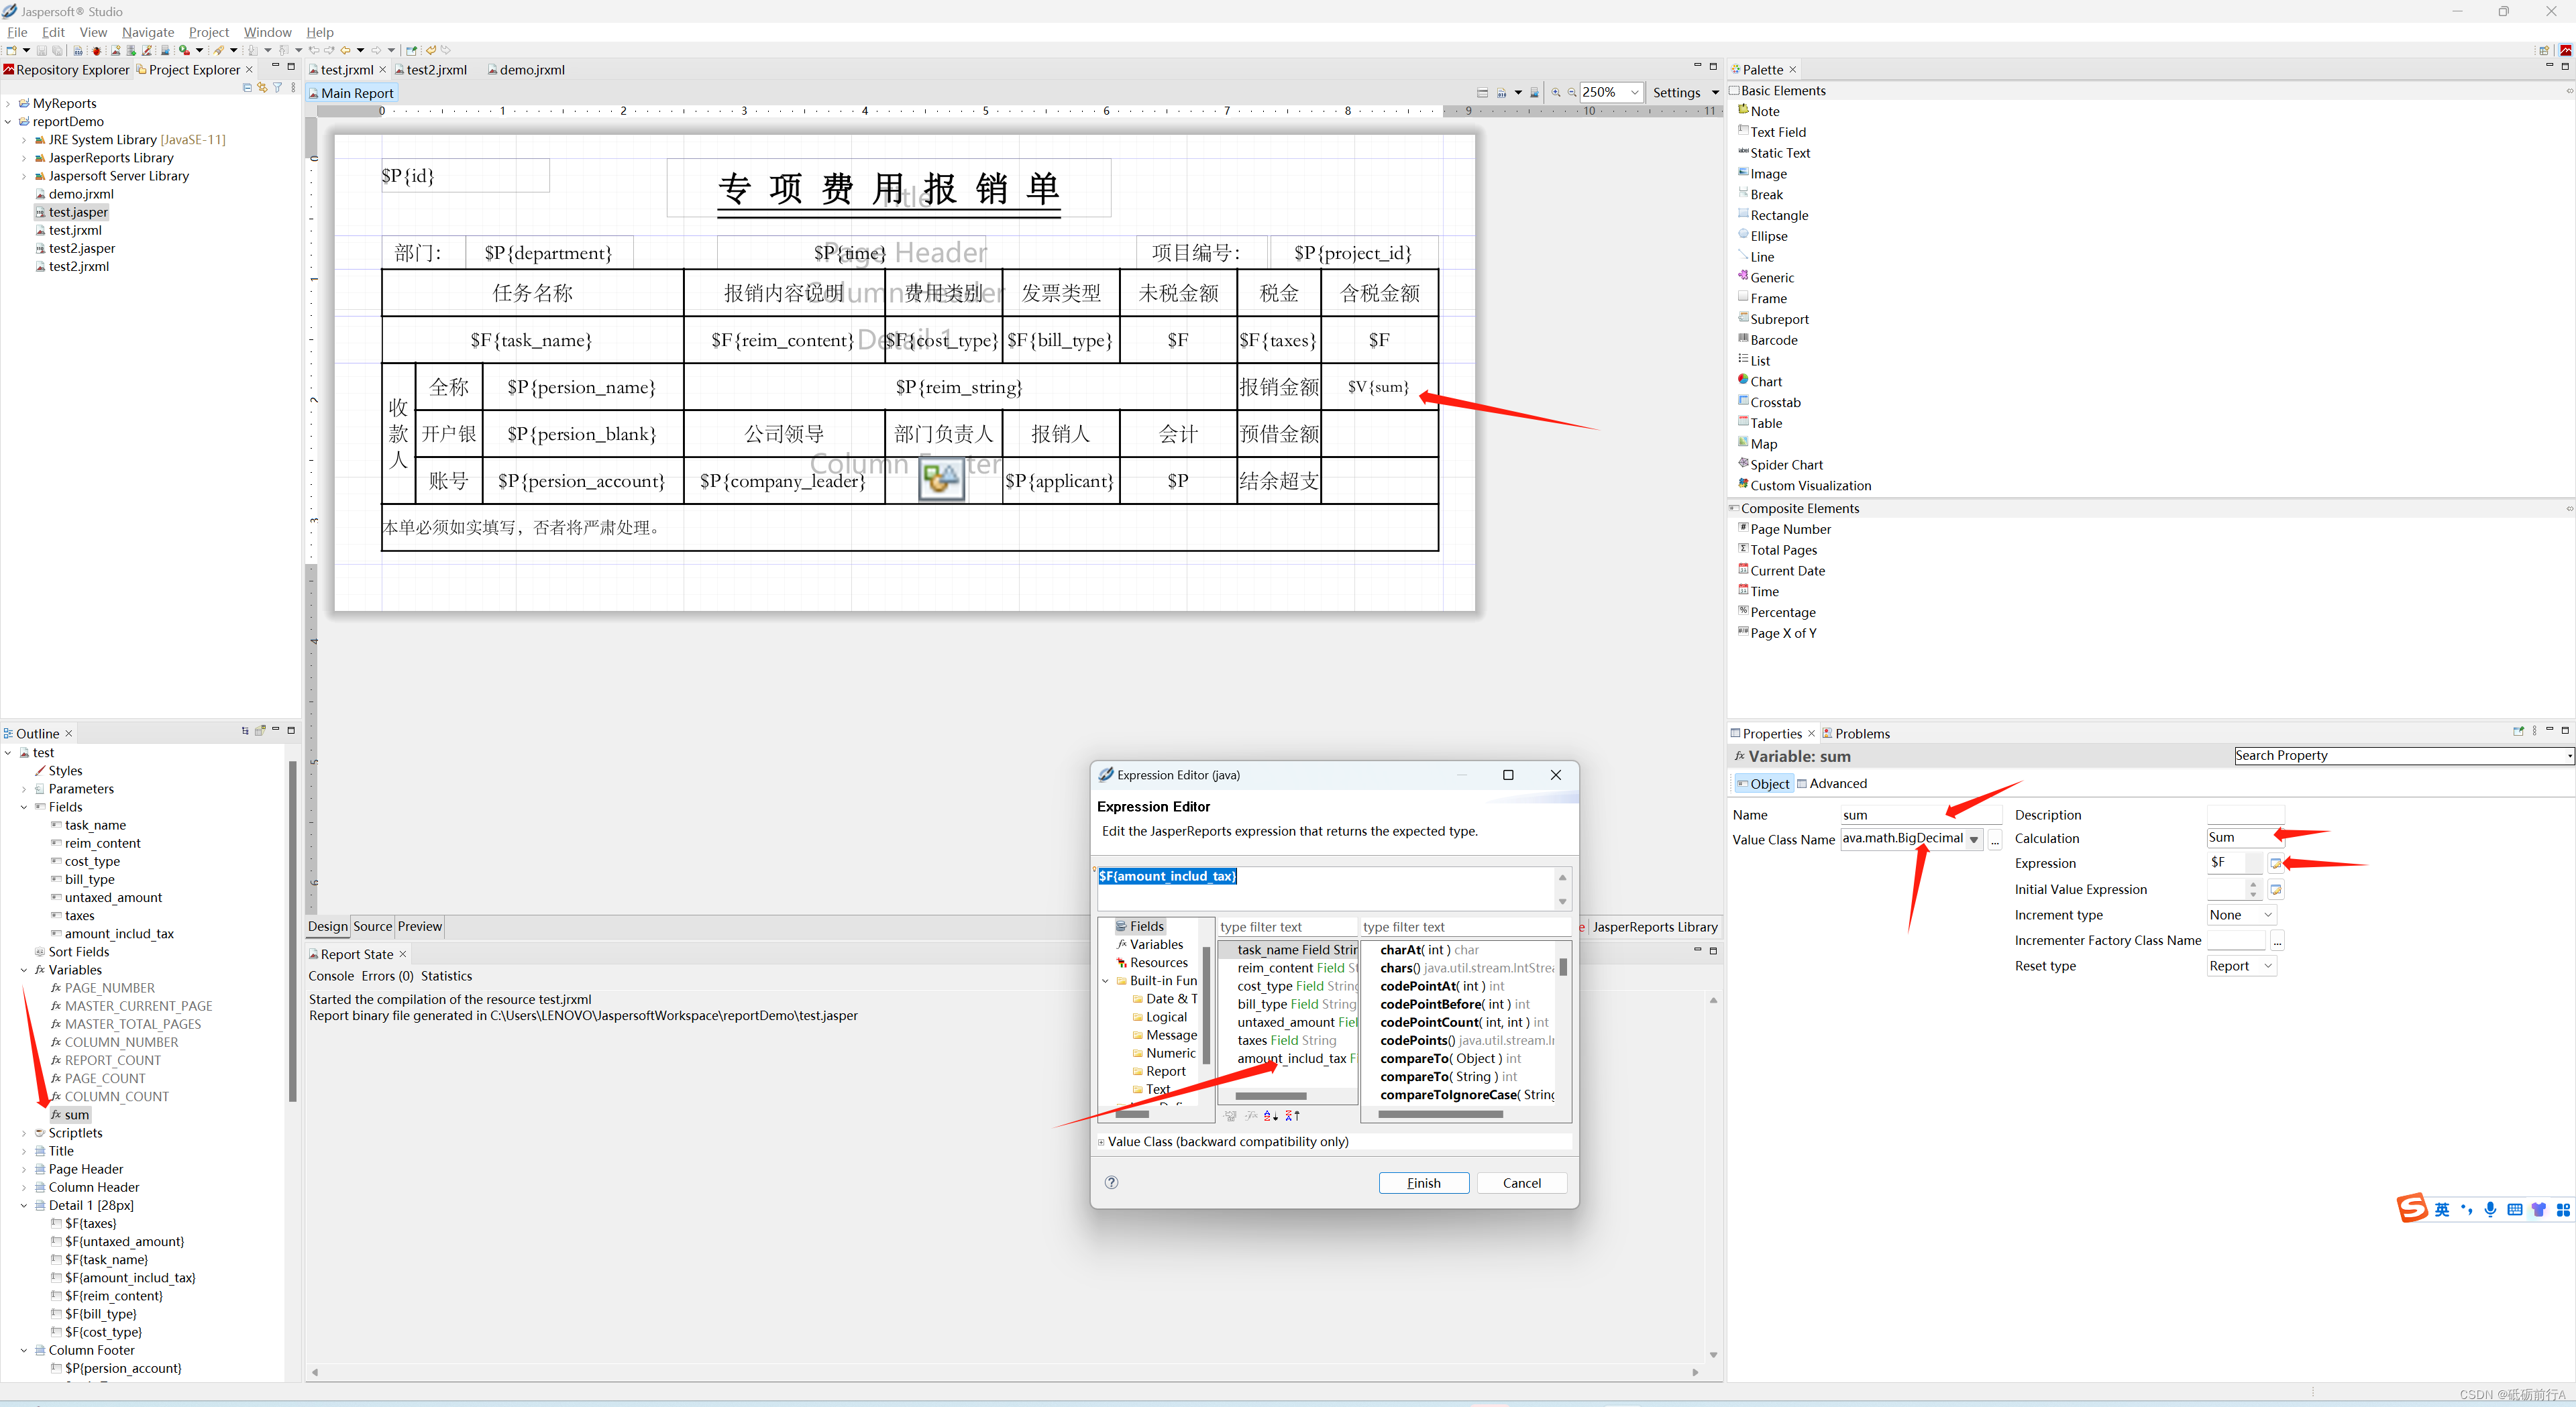Open the expression editor icon beside Expression field

pos(2275,863)
